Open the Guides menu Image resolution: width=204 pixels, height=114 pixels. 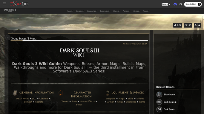click(x=136, y=11)
